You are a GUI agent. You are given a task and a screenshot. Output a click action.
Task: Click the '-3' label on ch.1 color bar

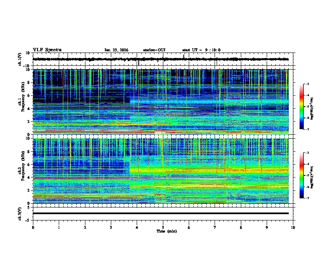(x=307, y=84)
